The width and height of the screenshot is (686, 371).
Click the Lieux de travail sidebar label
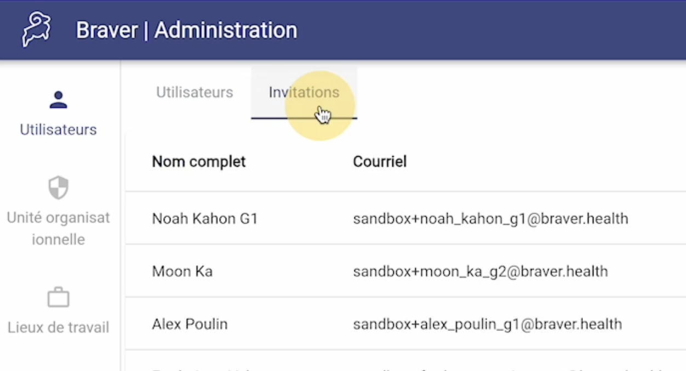point(58,328)
